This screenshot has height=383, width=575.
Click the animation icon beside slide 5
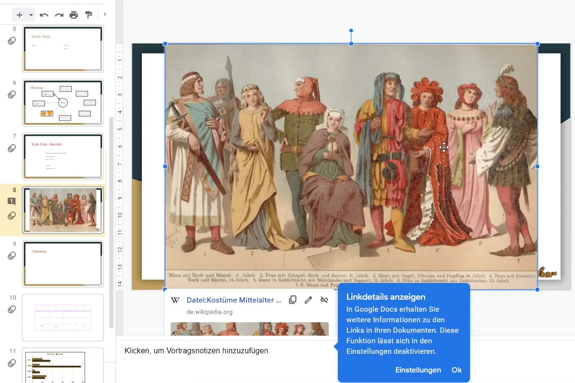pyautogui.click(x=12, y=41)
